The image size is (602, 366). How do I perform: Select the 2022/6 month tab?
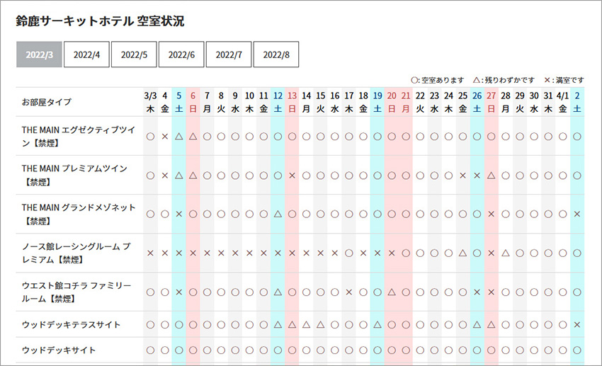[181, 55]
